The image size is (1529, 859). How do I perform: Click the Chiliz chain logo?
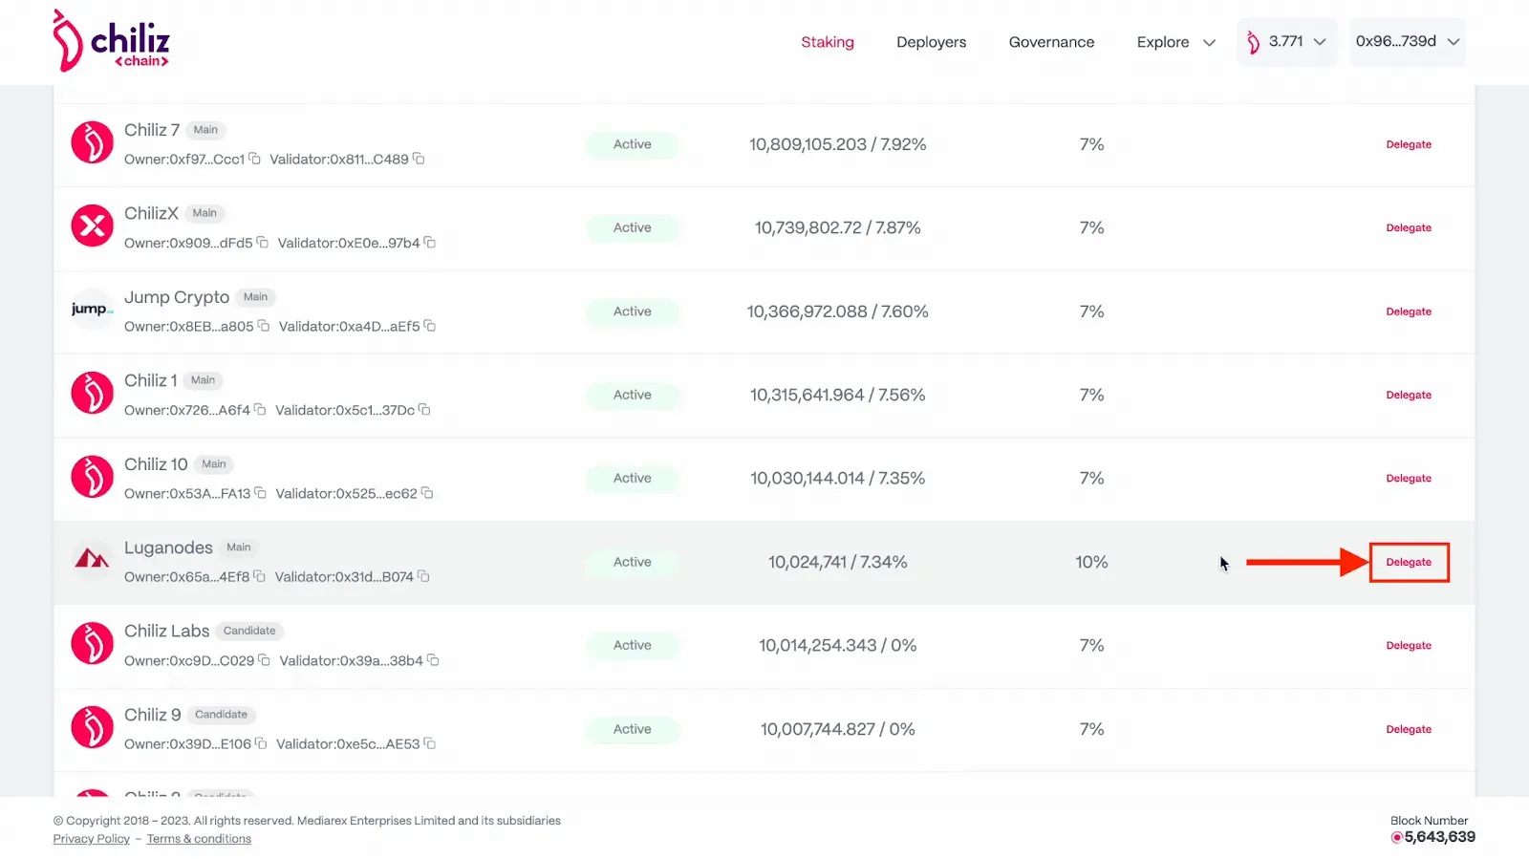(111, 41)
